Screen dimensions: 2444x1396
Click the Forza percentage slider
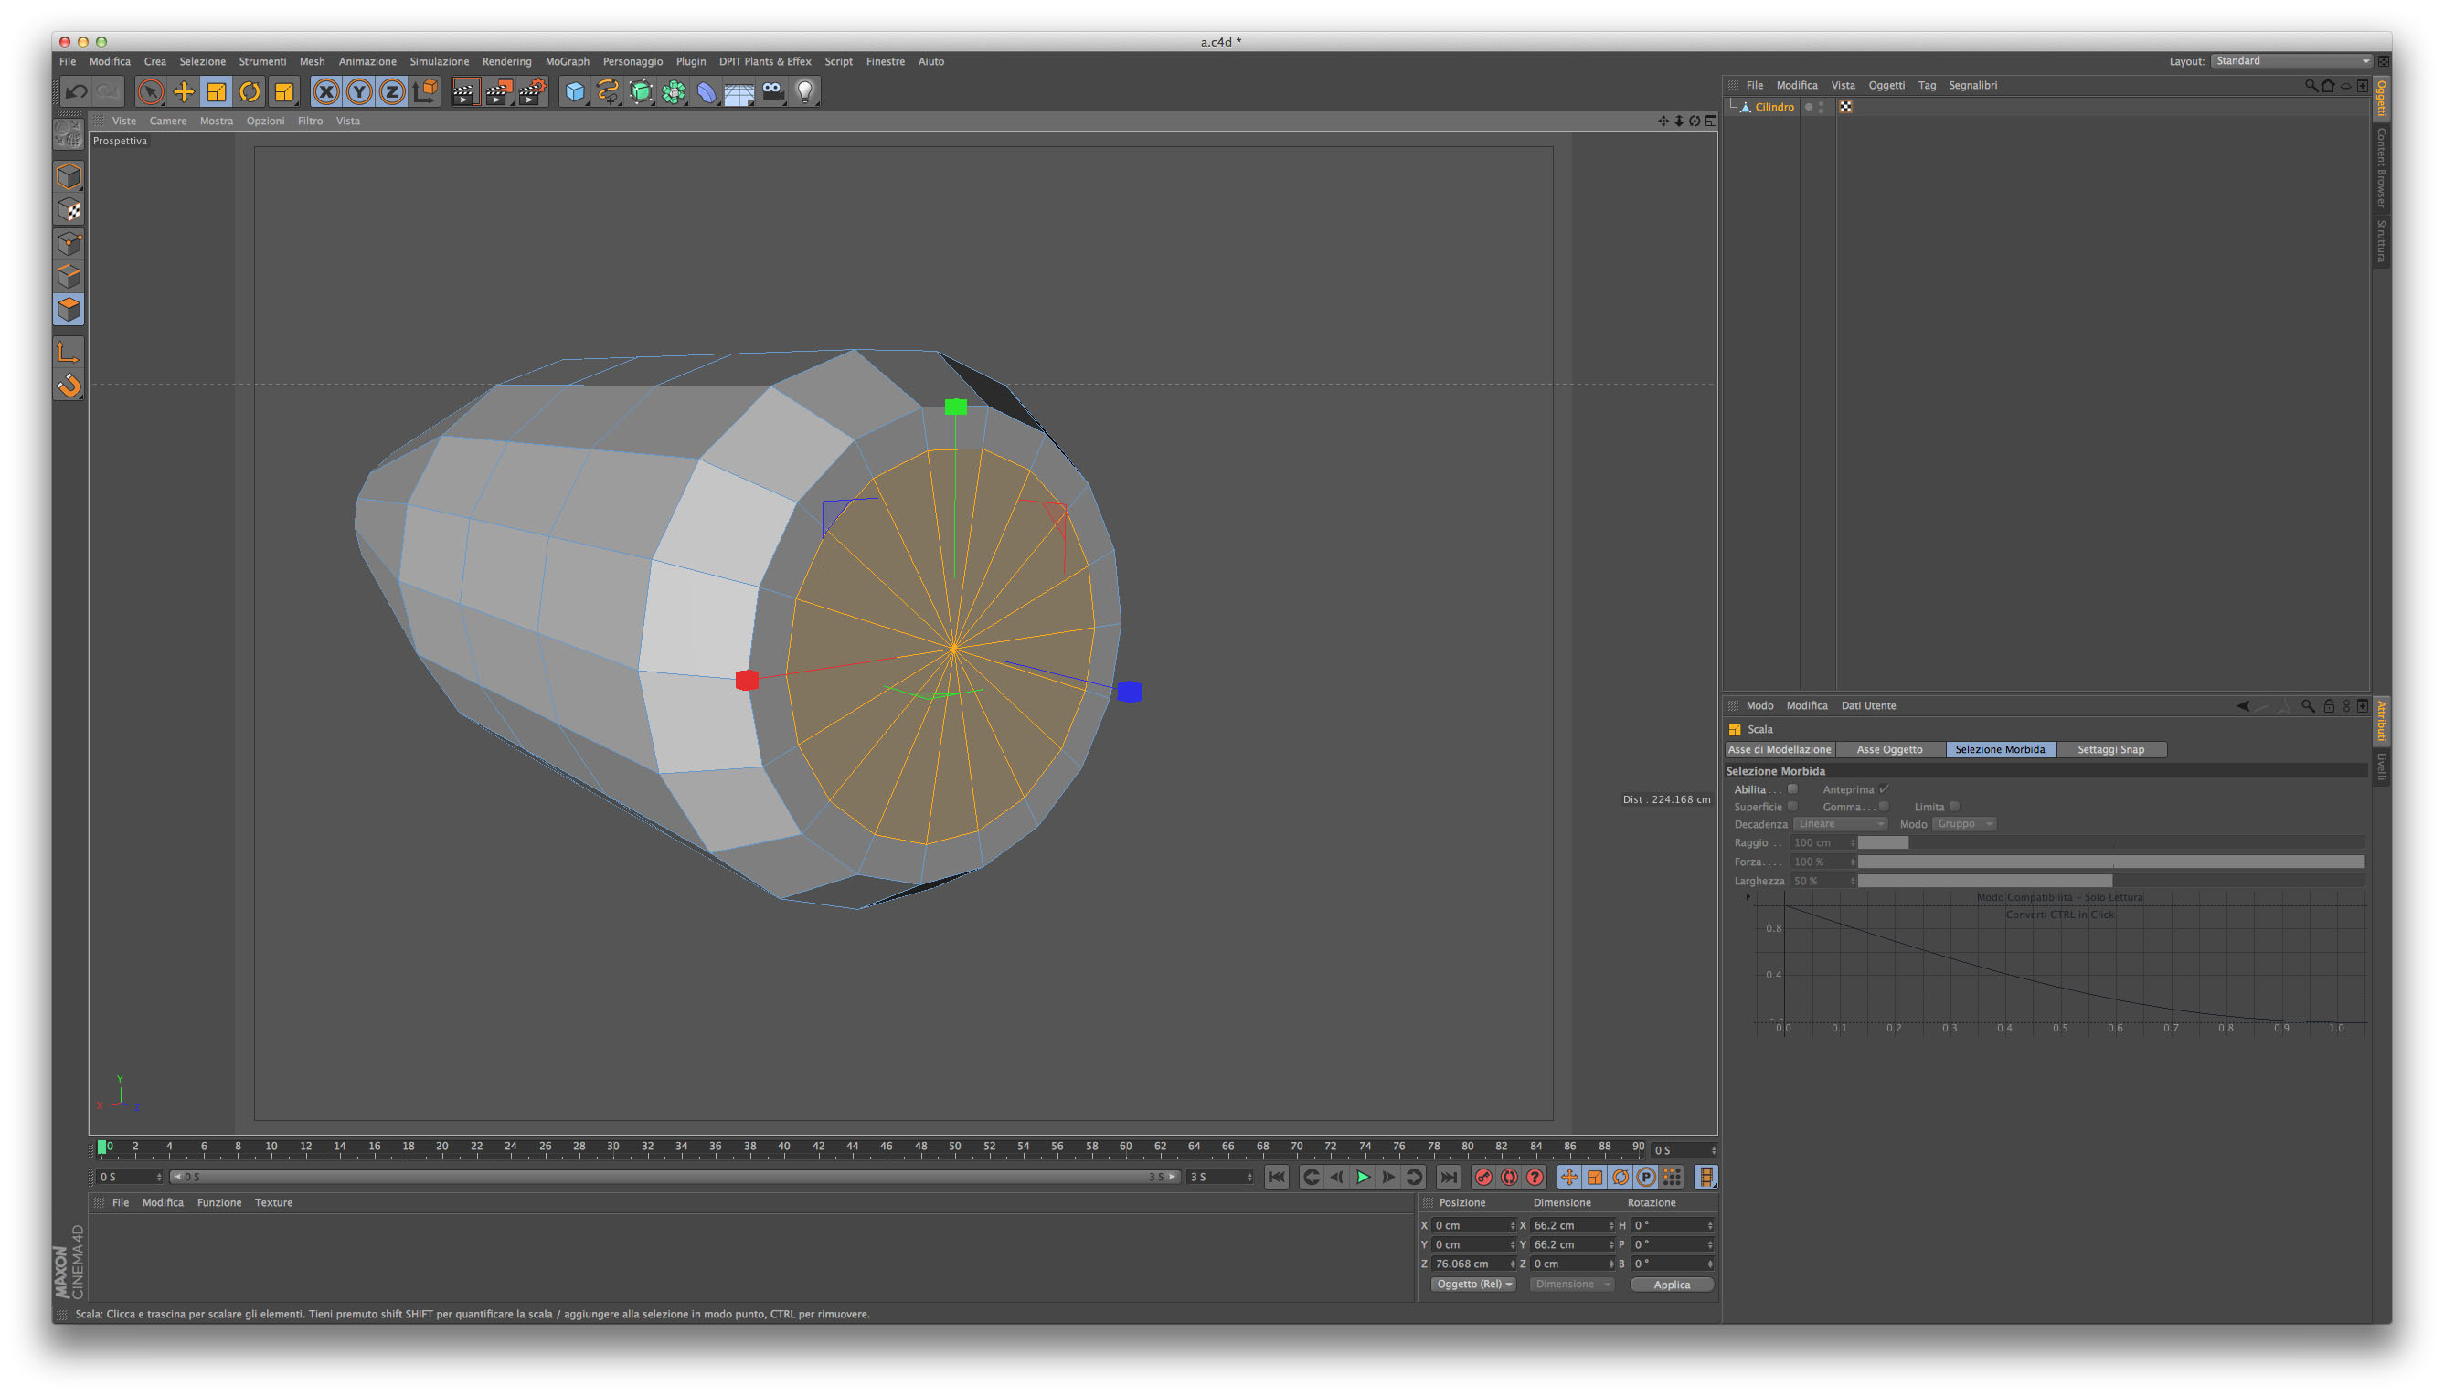point(2109,862)
